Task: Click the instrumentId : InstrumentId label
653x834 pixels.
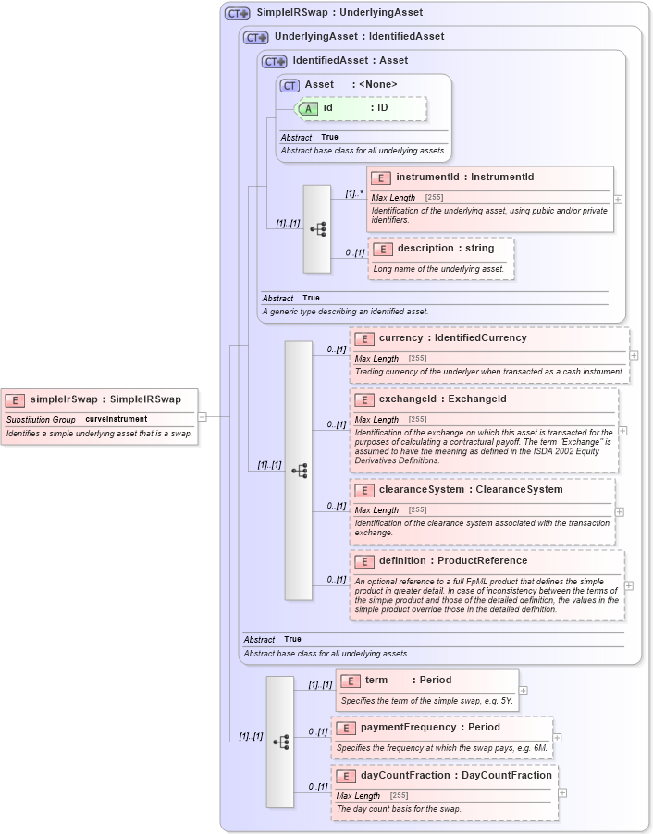Action: [465, 178]
